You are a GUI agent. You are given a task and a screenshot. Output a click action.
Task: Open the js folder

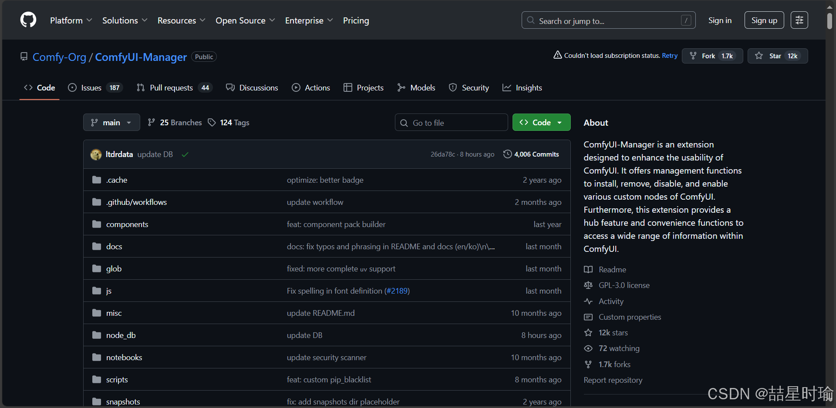click(x=108, y=291)
